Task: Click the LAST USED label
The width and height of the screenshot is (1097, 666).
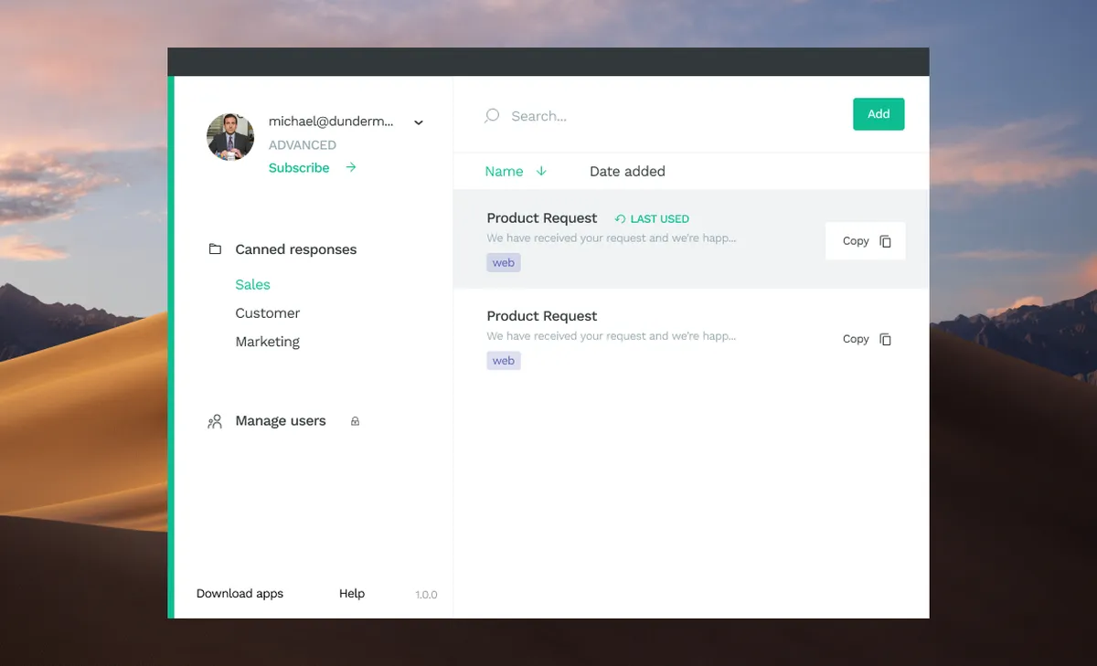Action: pos(660,219)
